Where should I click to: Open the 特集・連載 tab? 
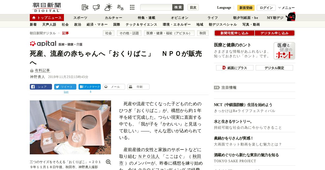coord(147,18)
